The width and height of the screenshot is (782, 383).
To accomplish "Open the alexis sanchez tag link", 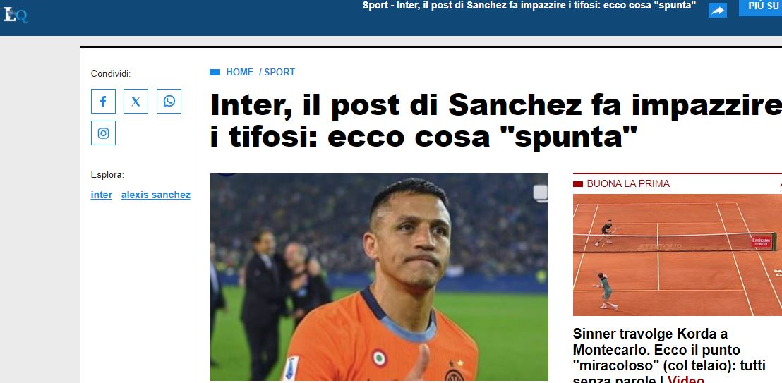I will pyautogui.click(x=155, y=195).
